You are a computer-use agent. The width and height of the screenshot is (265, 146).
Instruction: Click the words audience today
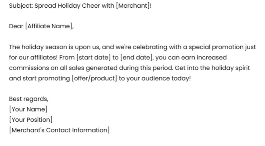coord(166,78)
